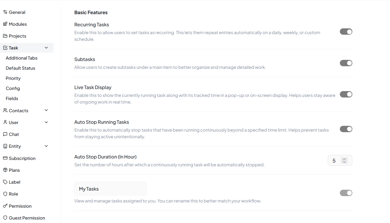Toggle the Live Task Display switch
Screen dimensions: 390x223
pyautogui.click(x=346, y=94)
